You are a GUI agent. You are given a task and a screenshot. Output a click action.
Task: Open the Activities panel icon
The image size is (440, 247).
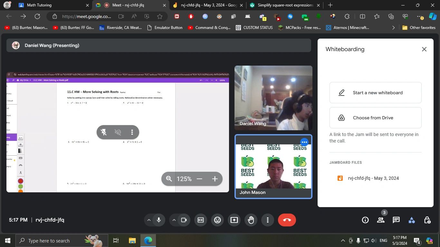[412, 220]
